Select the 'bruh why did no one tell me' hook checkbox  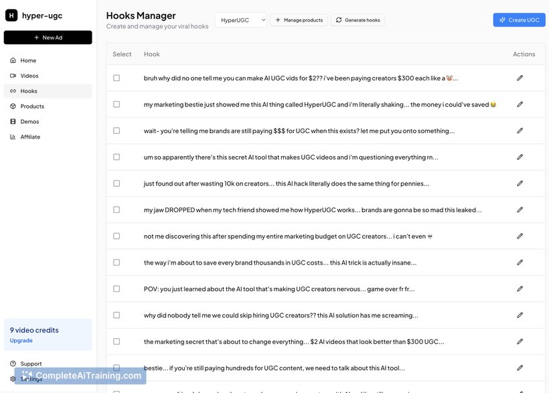tap(116, 78)
